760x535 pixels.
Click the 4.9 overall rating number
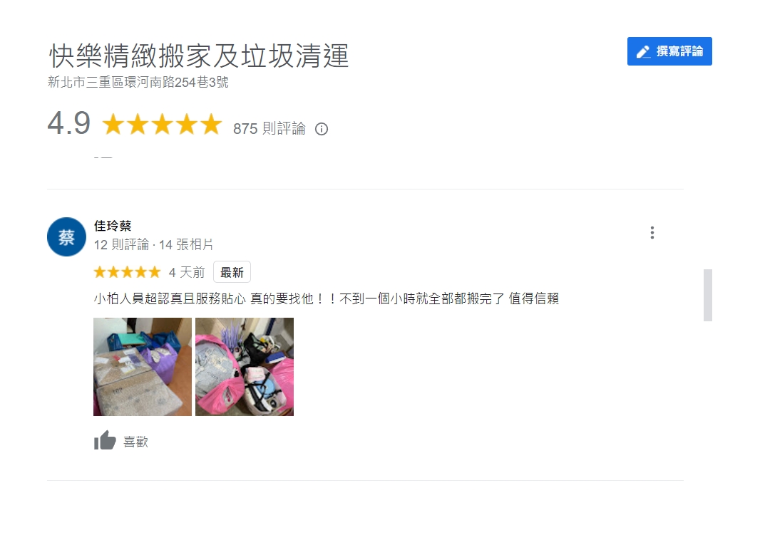click(69, 123)
